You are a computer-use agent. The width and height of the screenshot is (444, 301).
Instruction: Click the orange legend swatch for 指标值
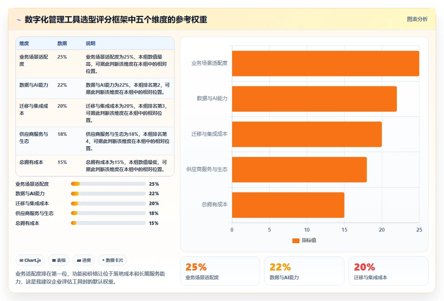[x=296, y=240]
